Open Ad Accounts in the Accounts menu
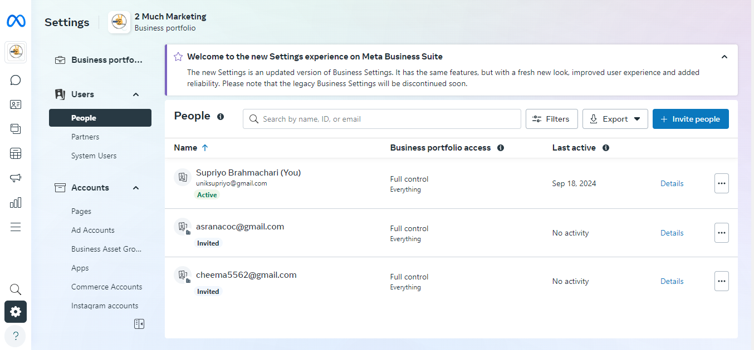754x350 pixels. click(93, 230)
